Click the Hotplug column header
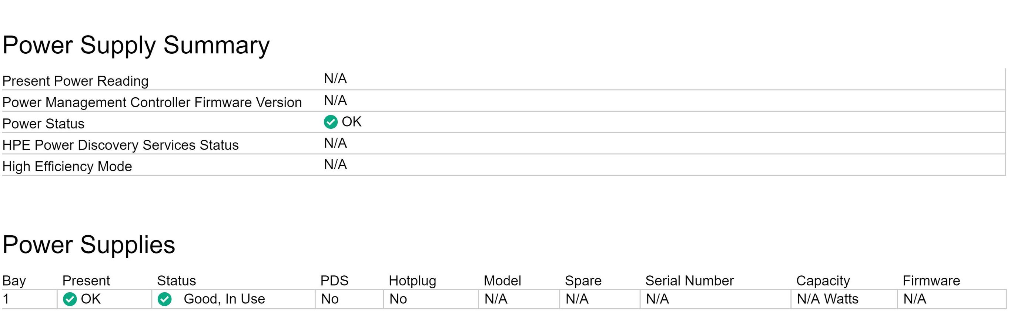The width and height of the screenshot is (1014, 326). (x=412, y=281)
